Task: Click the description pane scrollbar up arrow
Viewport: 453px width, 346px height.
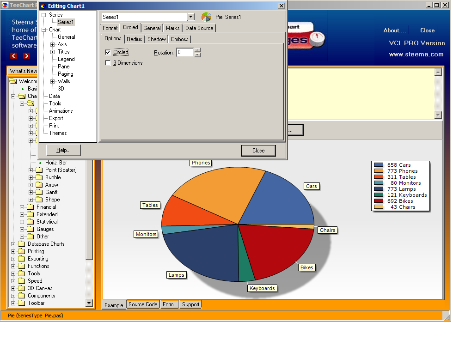Action: coord(438,72)
